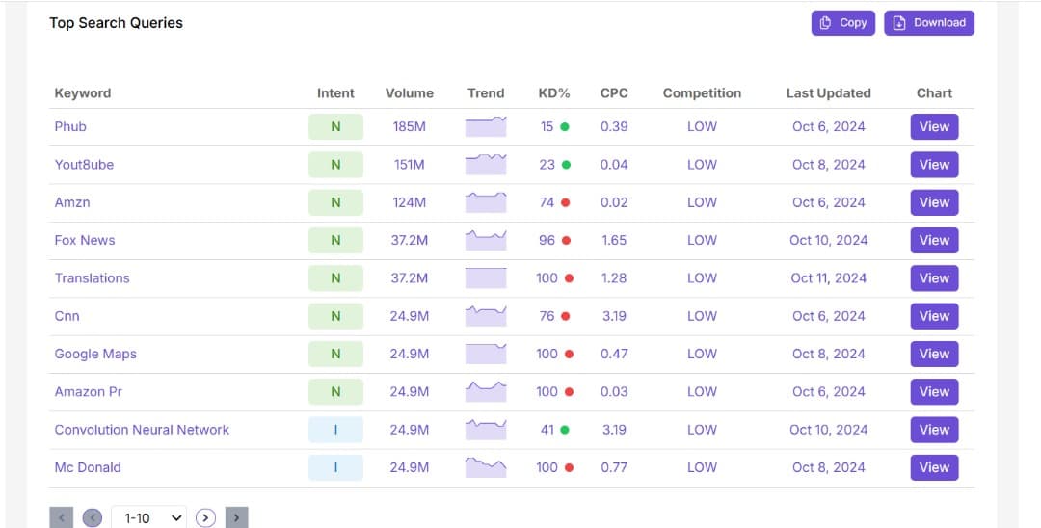1041x528 pixels.
Task: Click green KD dot for Convolution Neural Network
Action: pyautogui.click(x=564, y=430)
